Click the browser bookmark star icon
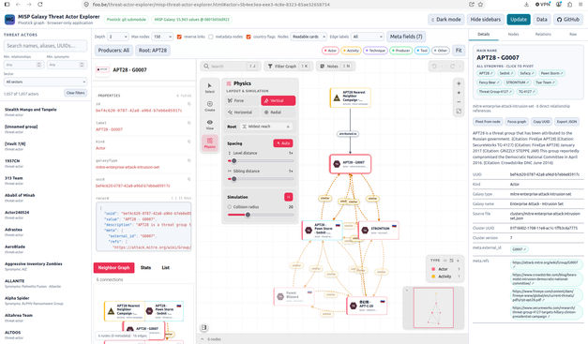The image size is (588, 344). click(480, 5)
